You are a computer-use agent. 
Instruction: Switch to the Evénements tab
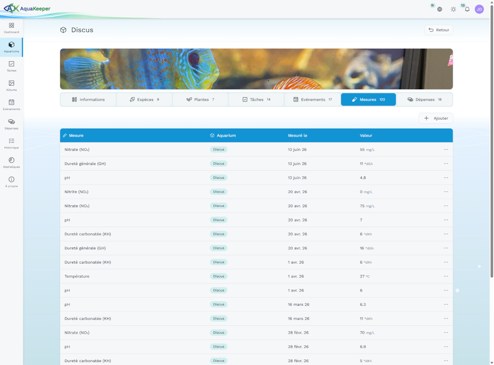pos(313,99)
